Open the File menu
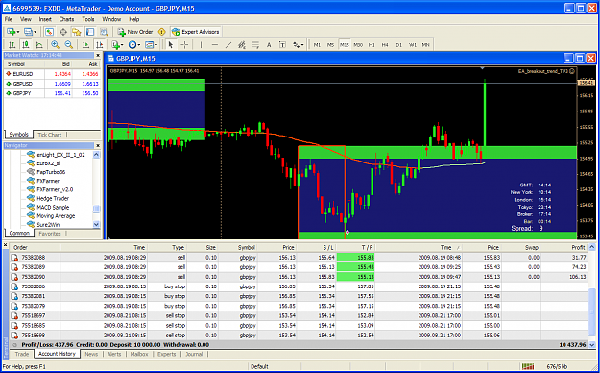Viewport: 600px width, 373px height. click(x=9, y=19)
